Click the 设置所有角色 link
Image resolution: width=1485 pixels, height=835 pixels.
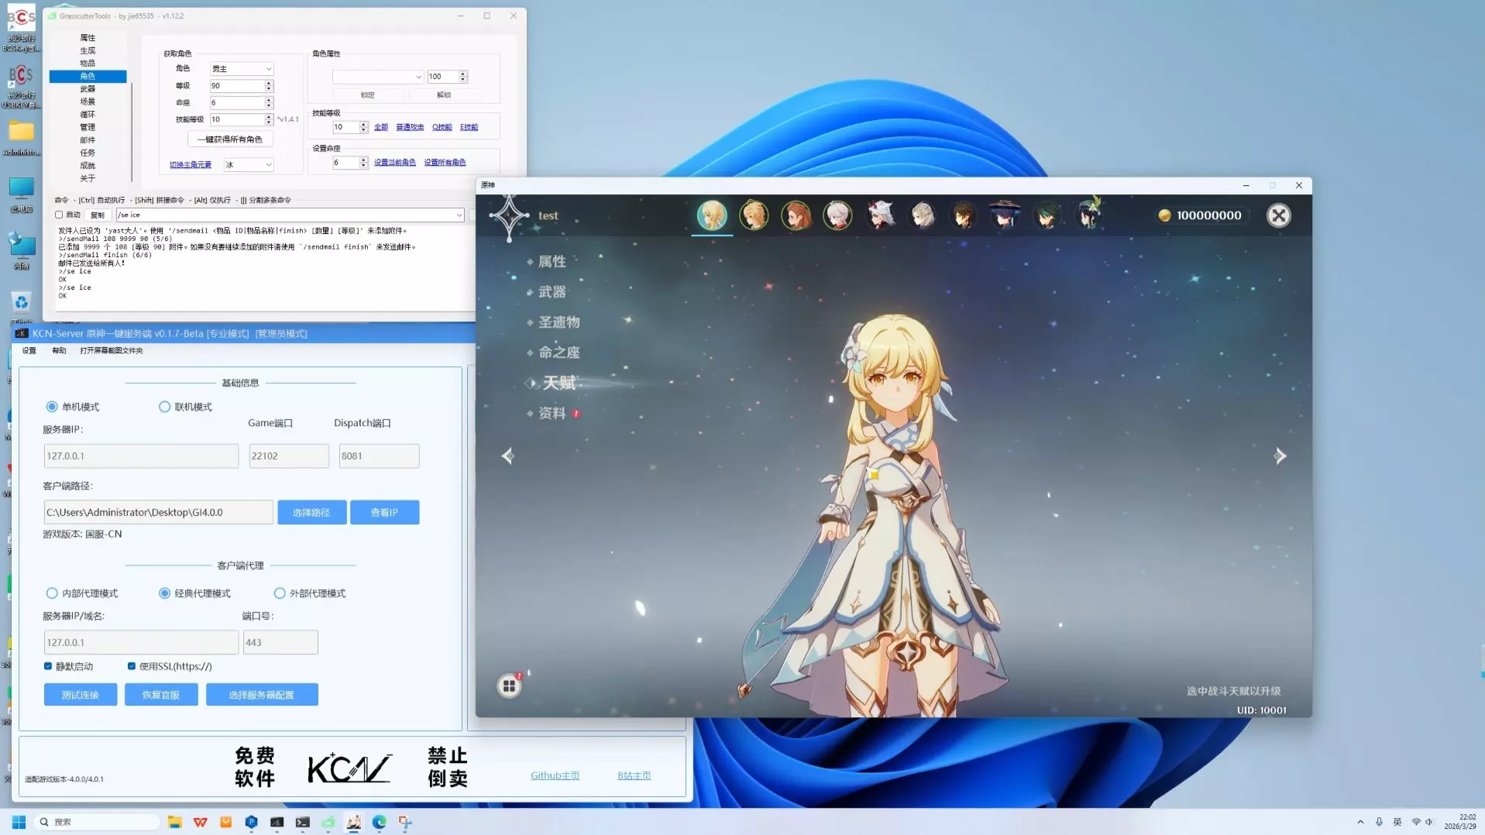445,163
